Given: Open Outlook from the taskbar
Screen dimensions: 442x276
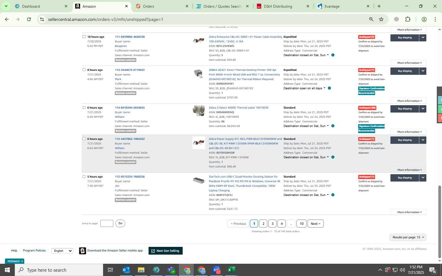Looking at the screenshot, I should [x=126, y=270].
